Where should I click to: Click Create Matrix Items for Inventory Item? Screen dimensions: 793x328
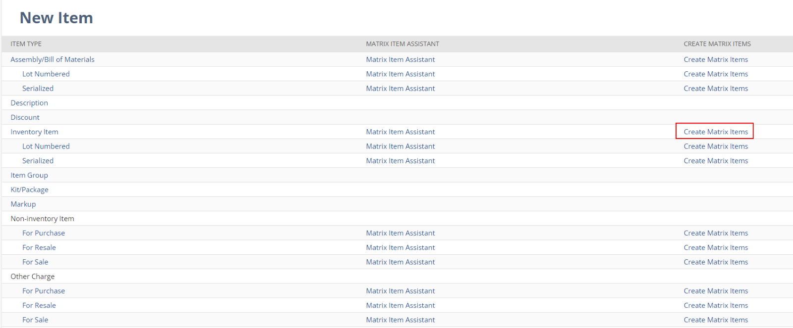click(715, 132)
